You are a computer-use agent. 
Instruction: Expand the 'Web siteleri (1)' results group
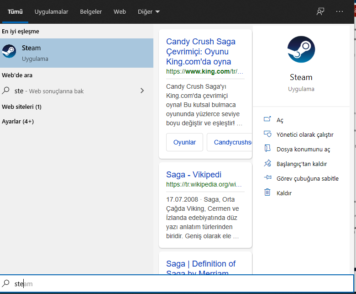[21, 107]
